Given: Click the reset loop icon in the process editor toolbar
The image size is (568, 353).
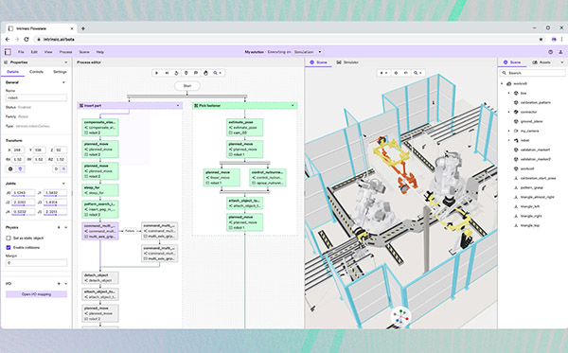Looking at the screenshot, I should [x=176, y=73].
